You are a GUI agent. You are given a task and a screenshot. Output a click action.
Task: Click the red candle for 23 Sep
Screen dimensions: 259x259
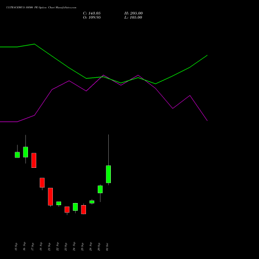coord(67,209)
